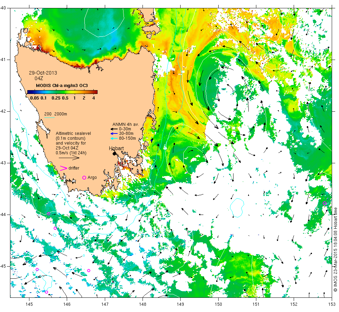
Task: Click the Argo float circle near 146.6E 45.1S
Action: click(89, 271)
